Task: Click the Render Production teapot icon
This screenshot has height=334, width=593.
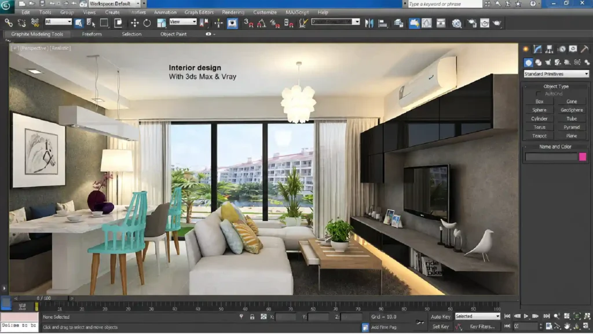Action: tap(497, 23)
